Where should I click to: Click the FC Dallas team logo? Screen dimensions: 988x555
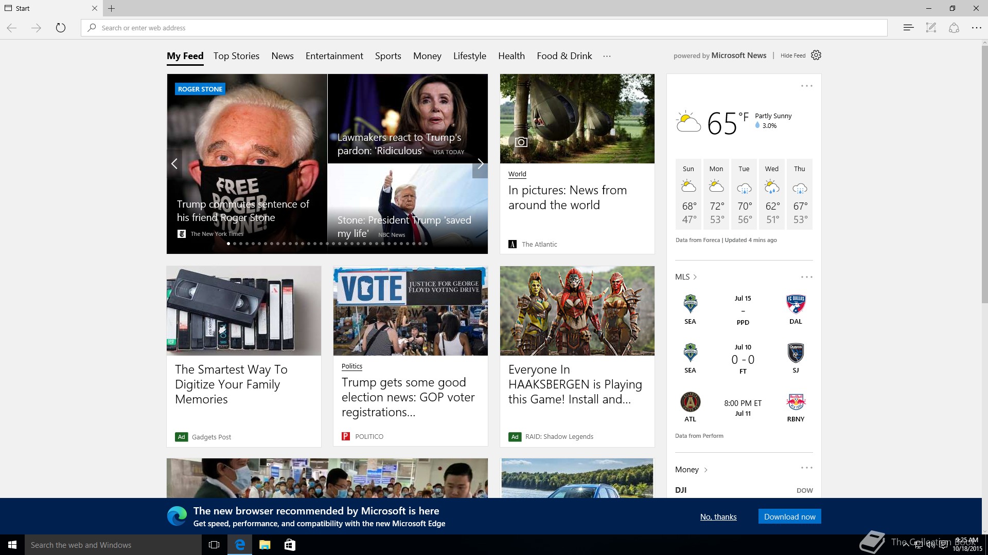tap(796, 304)
